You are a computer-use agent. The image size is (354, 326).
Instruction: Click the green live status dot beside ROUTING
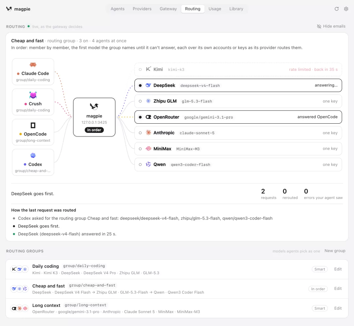point(29,26)
